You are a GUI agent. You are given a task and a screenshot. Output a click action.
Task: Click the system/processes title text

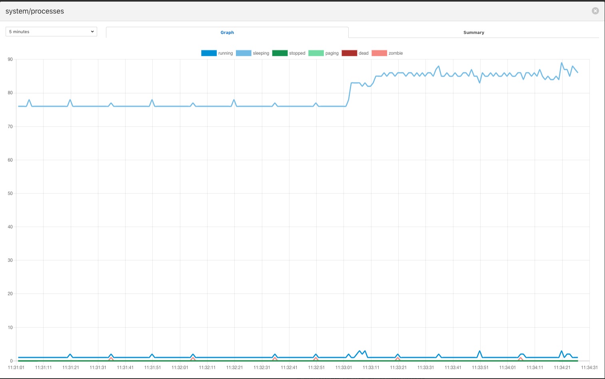[35, 11]
